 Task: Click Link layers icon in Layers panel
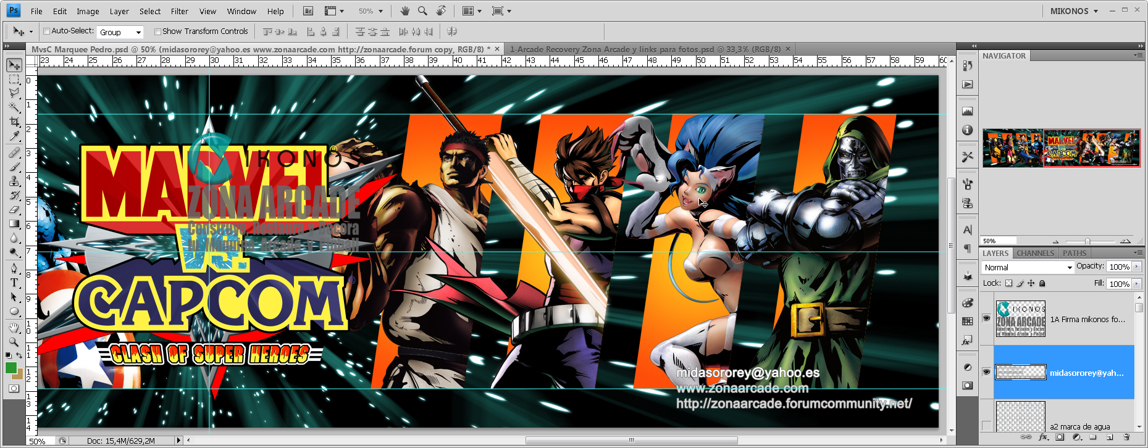1026,437
